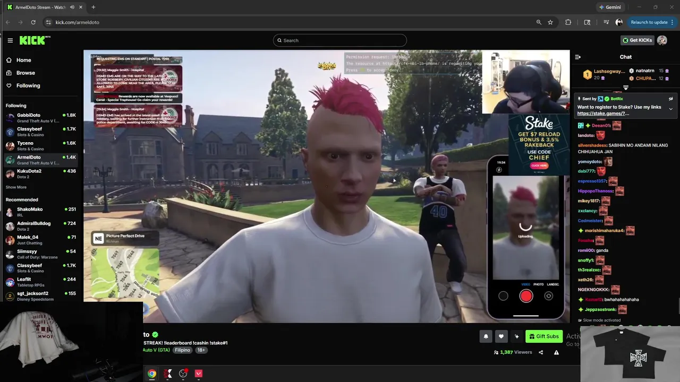Expand Show More under Following
Screen dimensions: 680x382
pyautogui.click(x=16, y=187)
